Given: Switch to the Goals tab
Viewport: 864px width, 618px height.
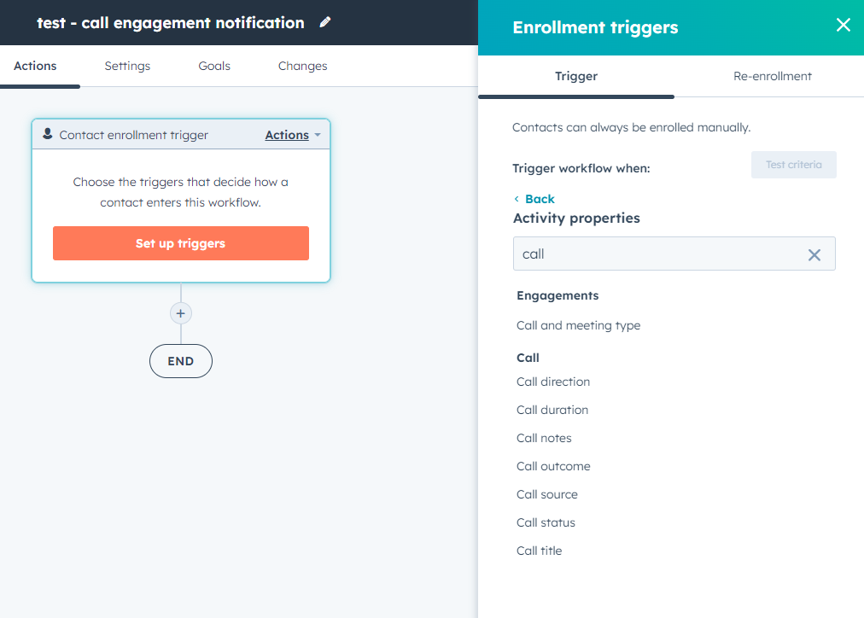Looking at the screenshot, I should 213,66.
